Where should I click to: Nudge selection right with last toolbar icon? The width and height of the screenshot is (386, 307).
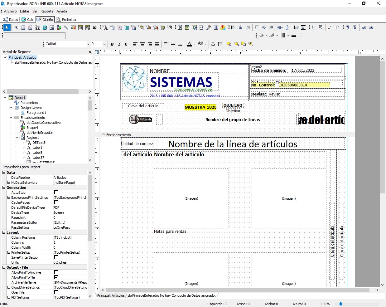pyautogui.click(x=371, y=27)
